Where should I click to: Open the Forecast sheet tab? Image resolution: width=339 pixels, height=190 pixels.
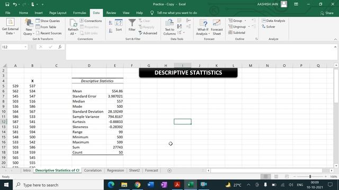[151, 170]
